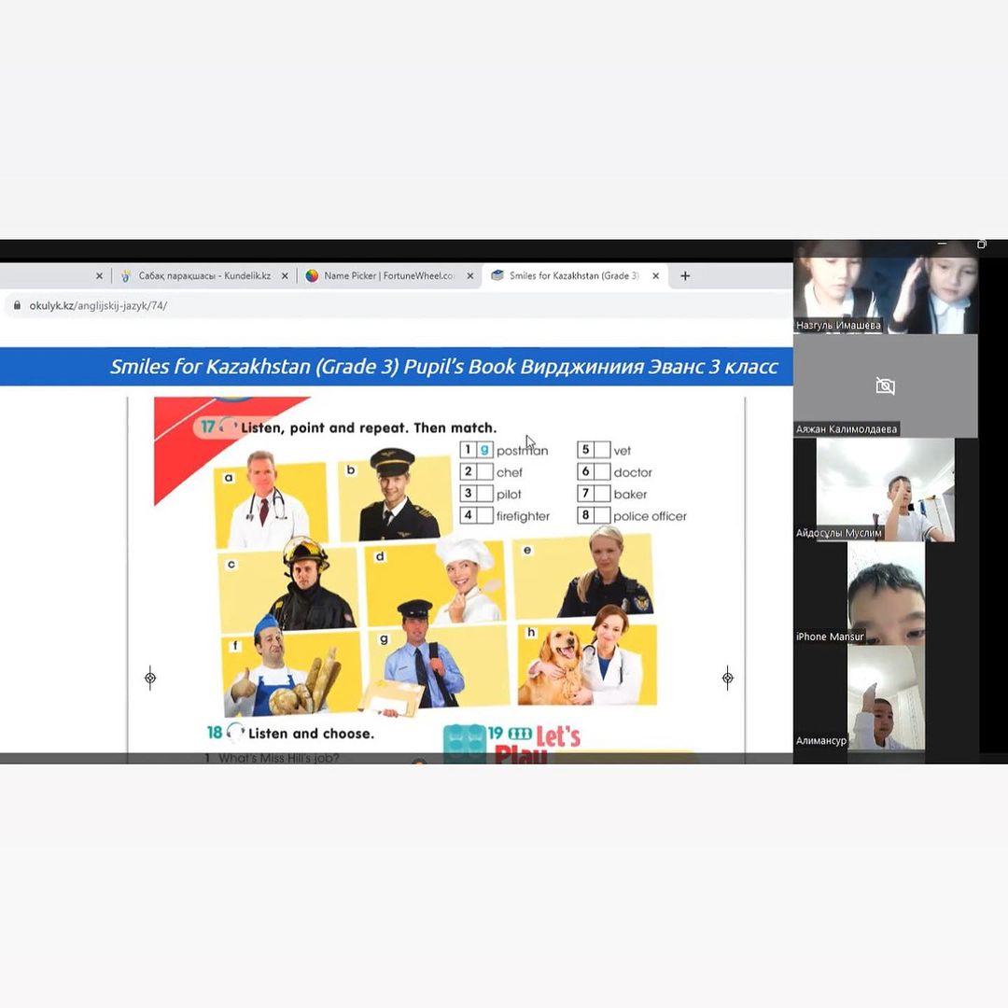This screenshot has height=1008, width=1008.
Task: Click the empty answer box for 2 chef
Action: (x=484, y=472)
